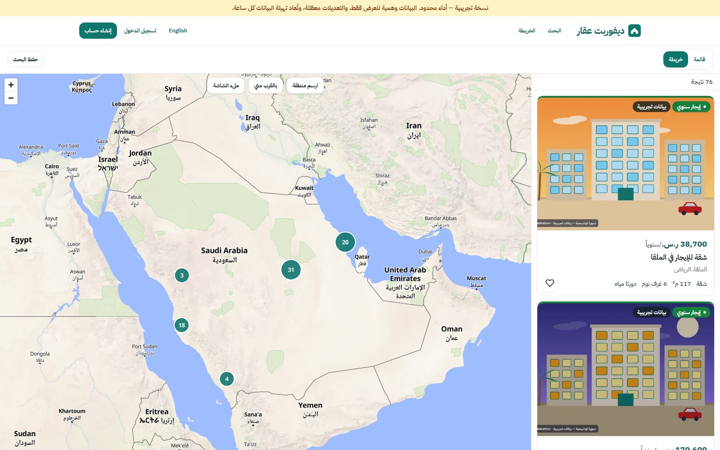Click حفظ البحث save search button
The width and height of the screenshot is (720, 450).
(x=25, y=59)
